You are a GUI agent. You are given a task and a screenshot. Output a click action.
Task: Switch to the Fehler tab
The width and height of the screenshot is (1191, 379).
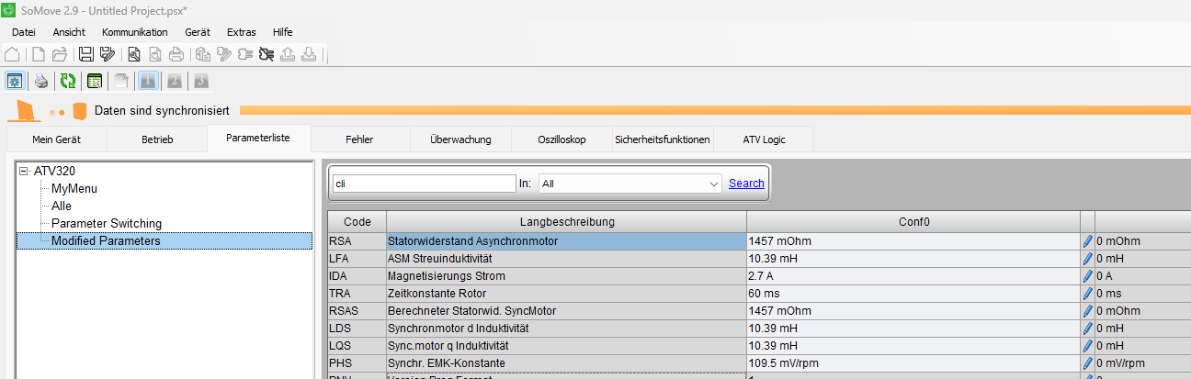359,139
